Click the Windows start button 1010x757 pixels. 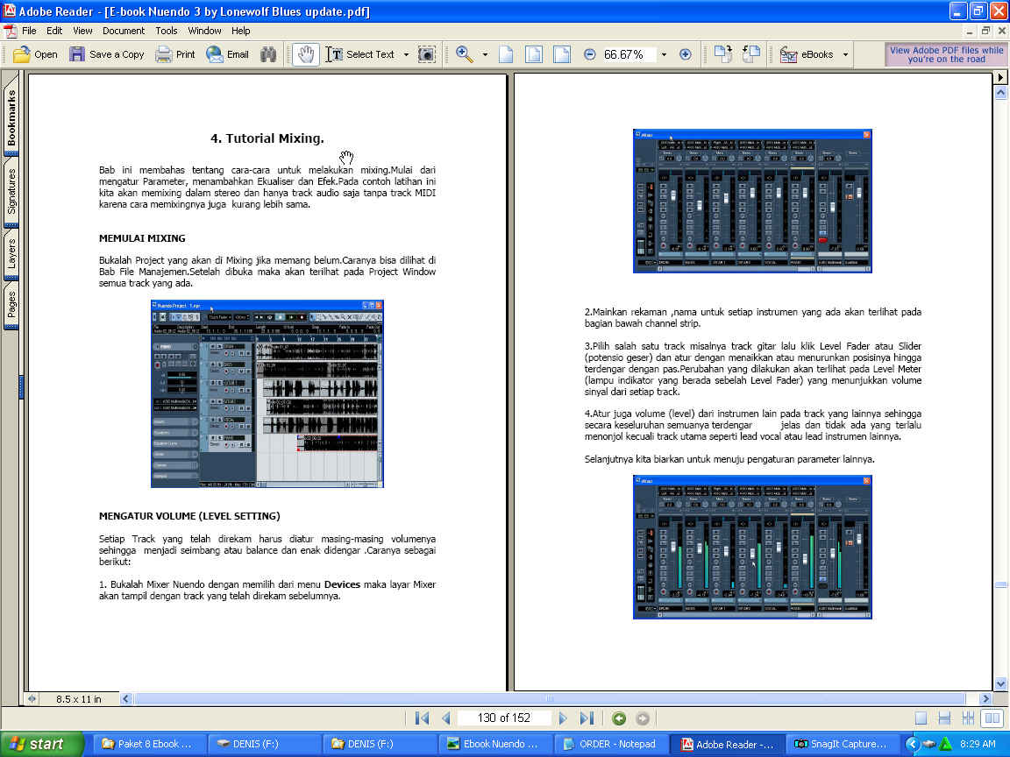[x=40, y=744]
